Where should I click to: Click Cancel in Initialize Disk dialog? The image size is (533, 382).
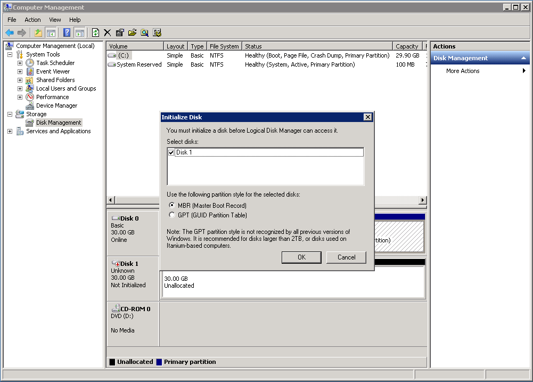[x=347, y=257]
